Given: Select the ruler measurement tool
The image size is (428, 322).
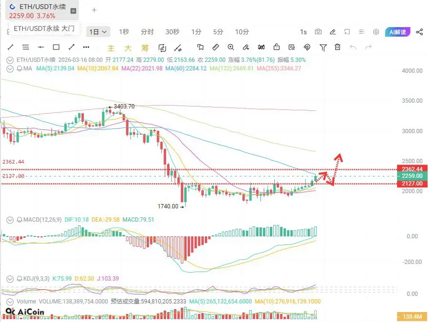Looking at the screenshot, I should point(216,47).
